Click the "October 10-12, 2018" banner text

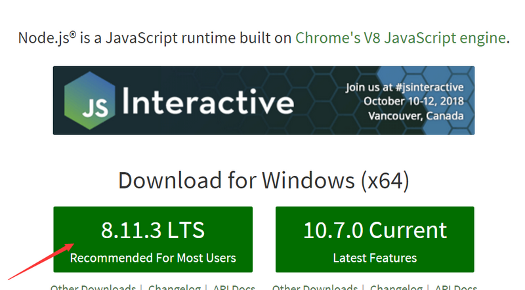(x=413, y=101)
